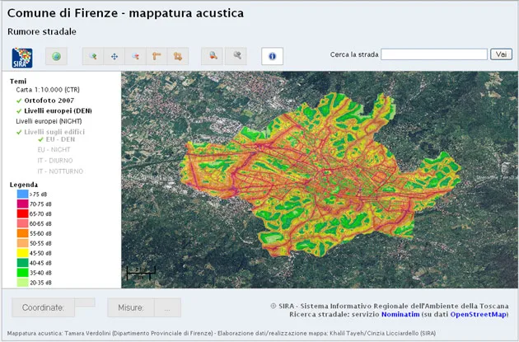Click the Vai search button
This screenshot has width=519, height=342.
point(501,54)
